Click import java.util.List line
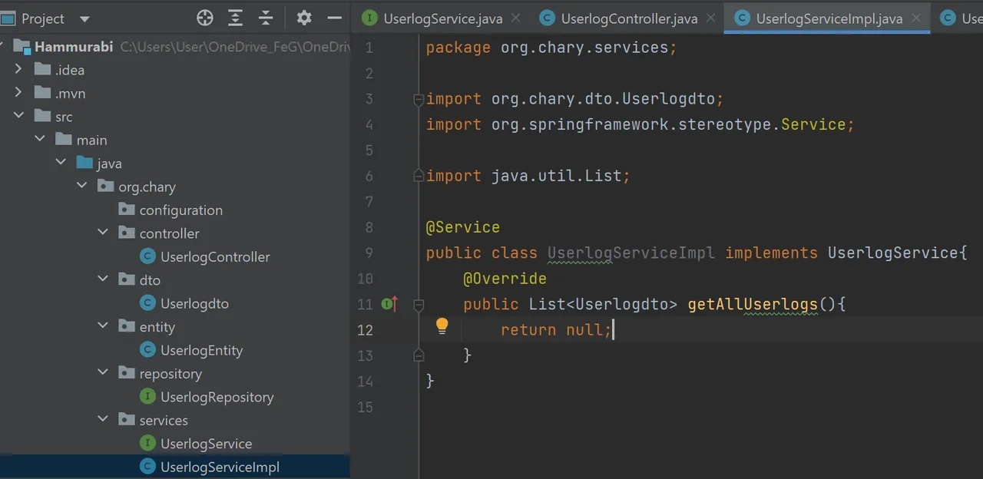 528,176
